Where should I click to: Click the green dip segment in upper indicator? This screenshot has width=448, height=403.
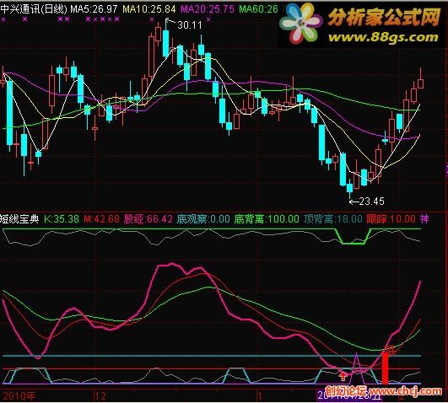coord(354,236)
